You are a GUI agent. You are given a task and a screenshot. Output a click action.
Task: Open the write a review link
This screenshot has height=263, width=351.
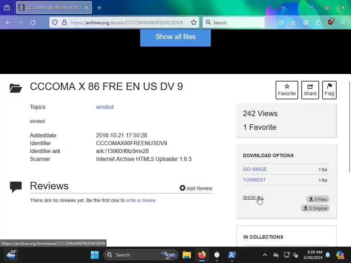141,200
